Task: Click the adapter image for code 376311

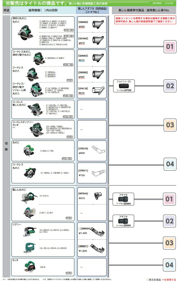Action: point(98,171)
